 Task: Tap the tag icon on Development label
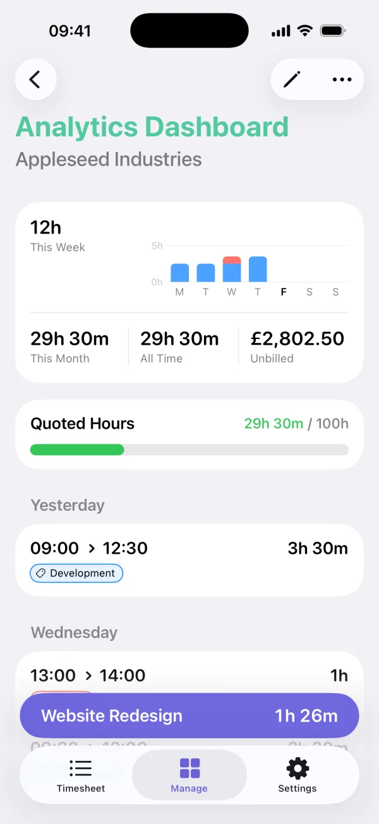pos(40,573)
